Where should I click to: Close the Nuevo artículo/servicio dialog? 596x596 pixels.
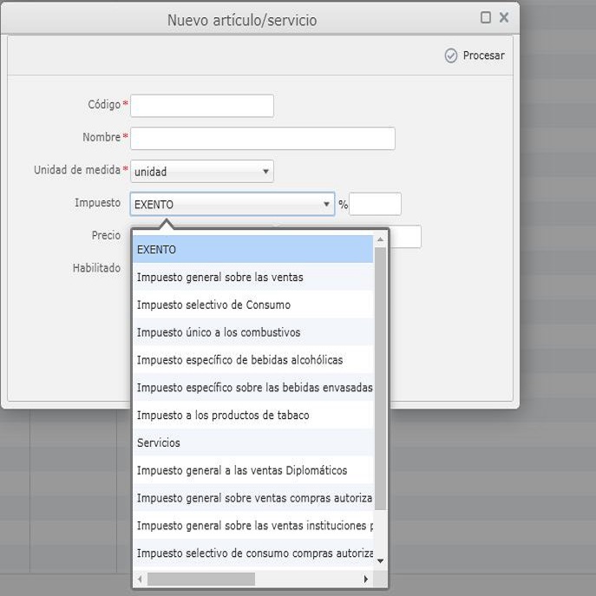(x=504, y=17)
